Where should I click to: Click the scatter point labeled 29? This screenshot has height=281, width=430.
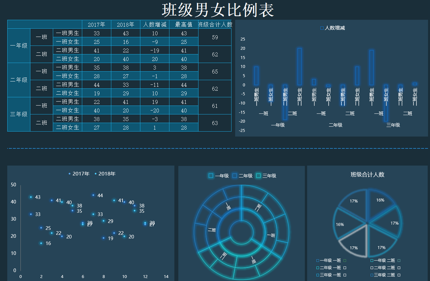(104, 221)
